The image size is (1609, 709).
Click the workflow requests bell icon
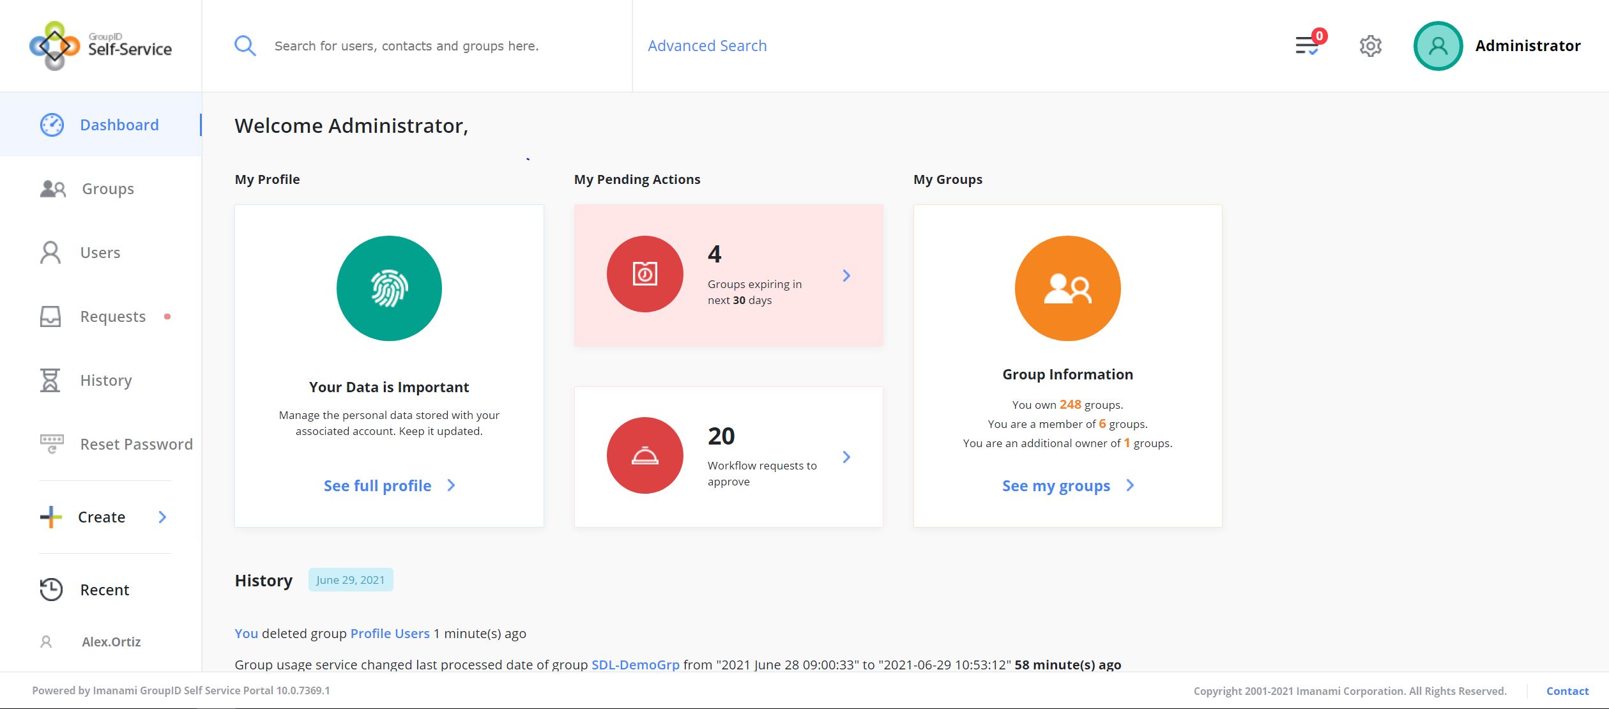pyautogui.click(x=644, y=455)
